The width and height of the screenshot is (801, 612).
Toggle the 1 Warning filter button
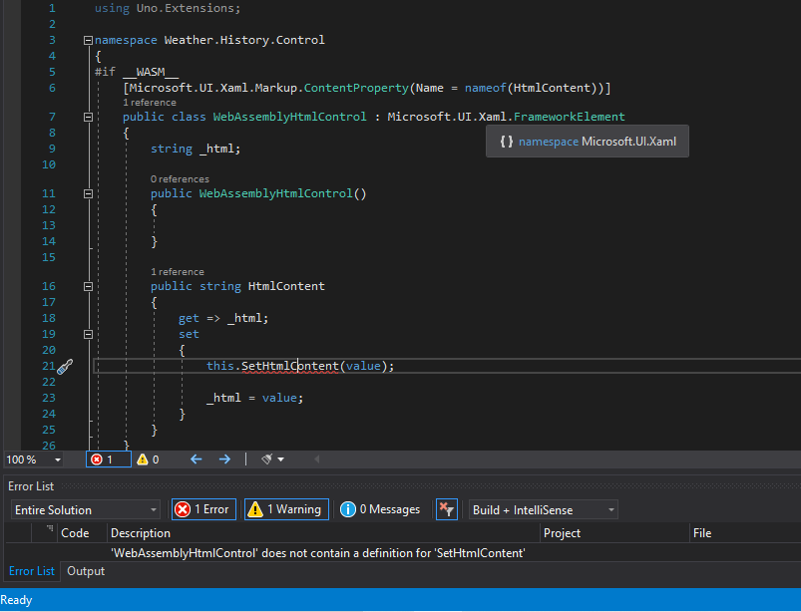tap(286, 509)
